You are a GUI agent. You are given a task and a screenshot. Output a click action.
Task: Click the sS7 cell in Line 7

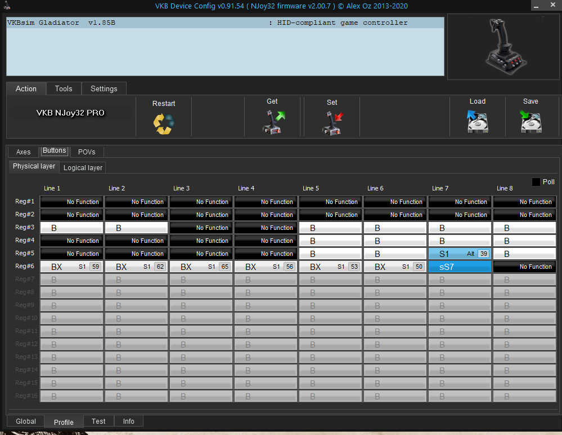coord(460,267)
